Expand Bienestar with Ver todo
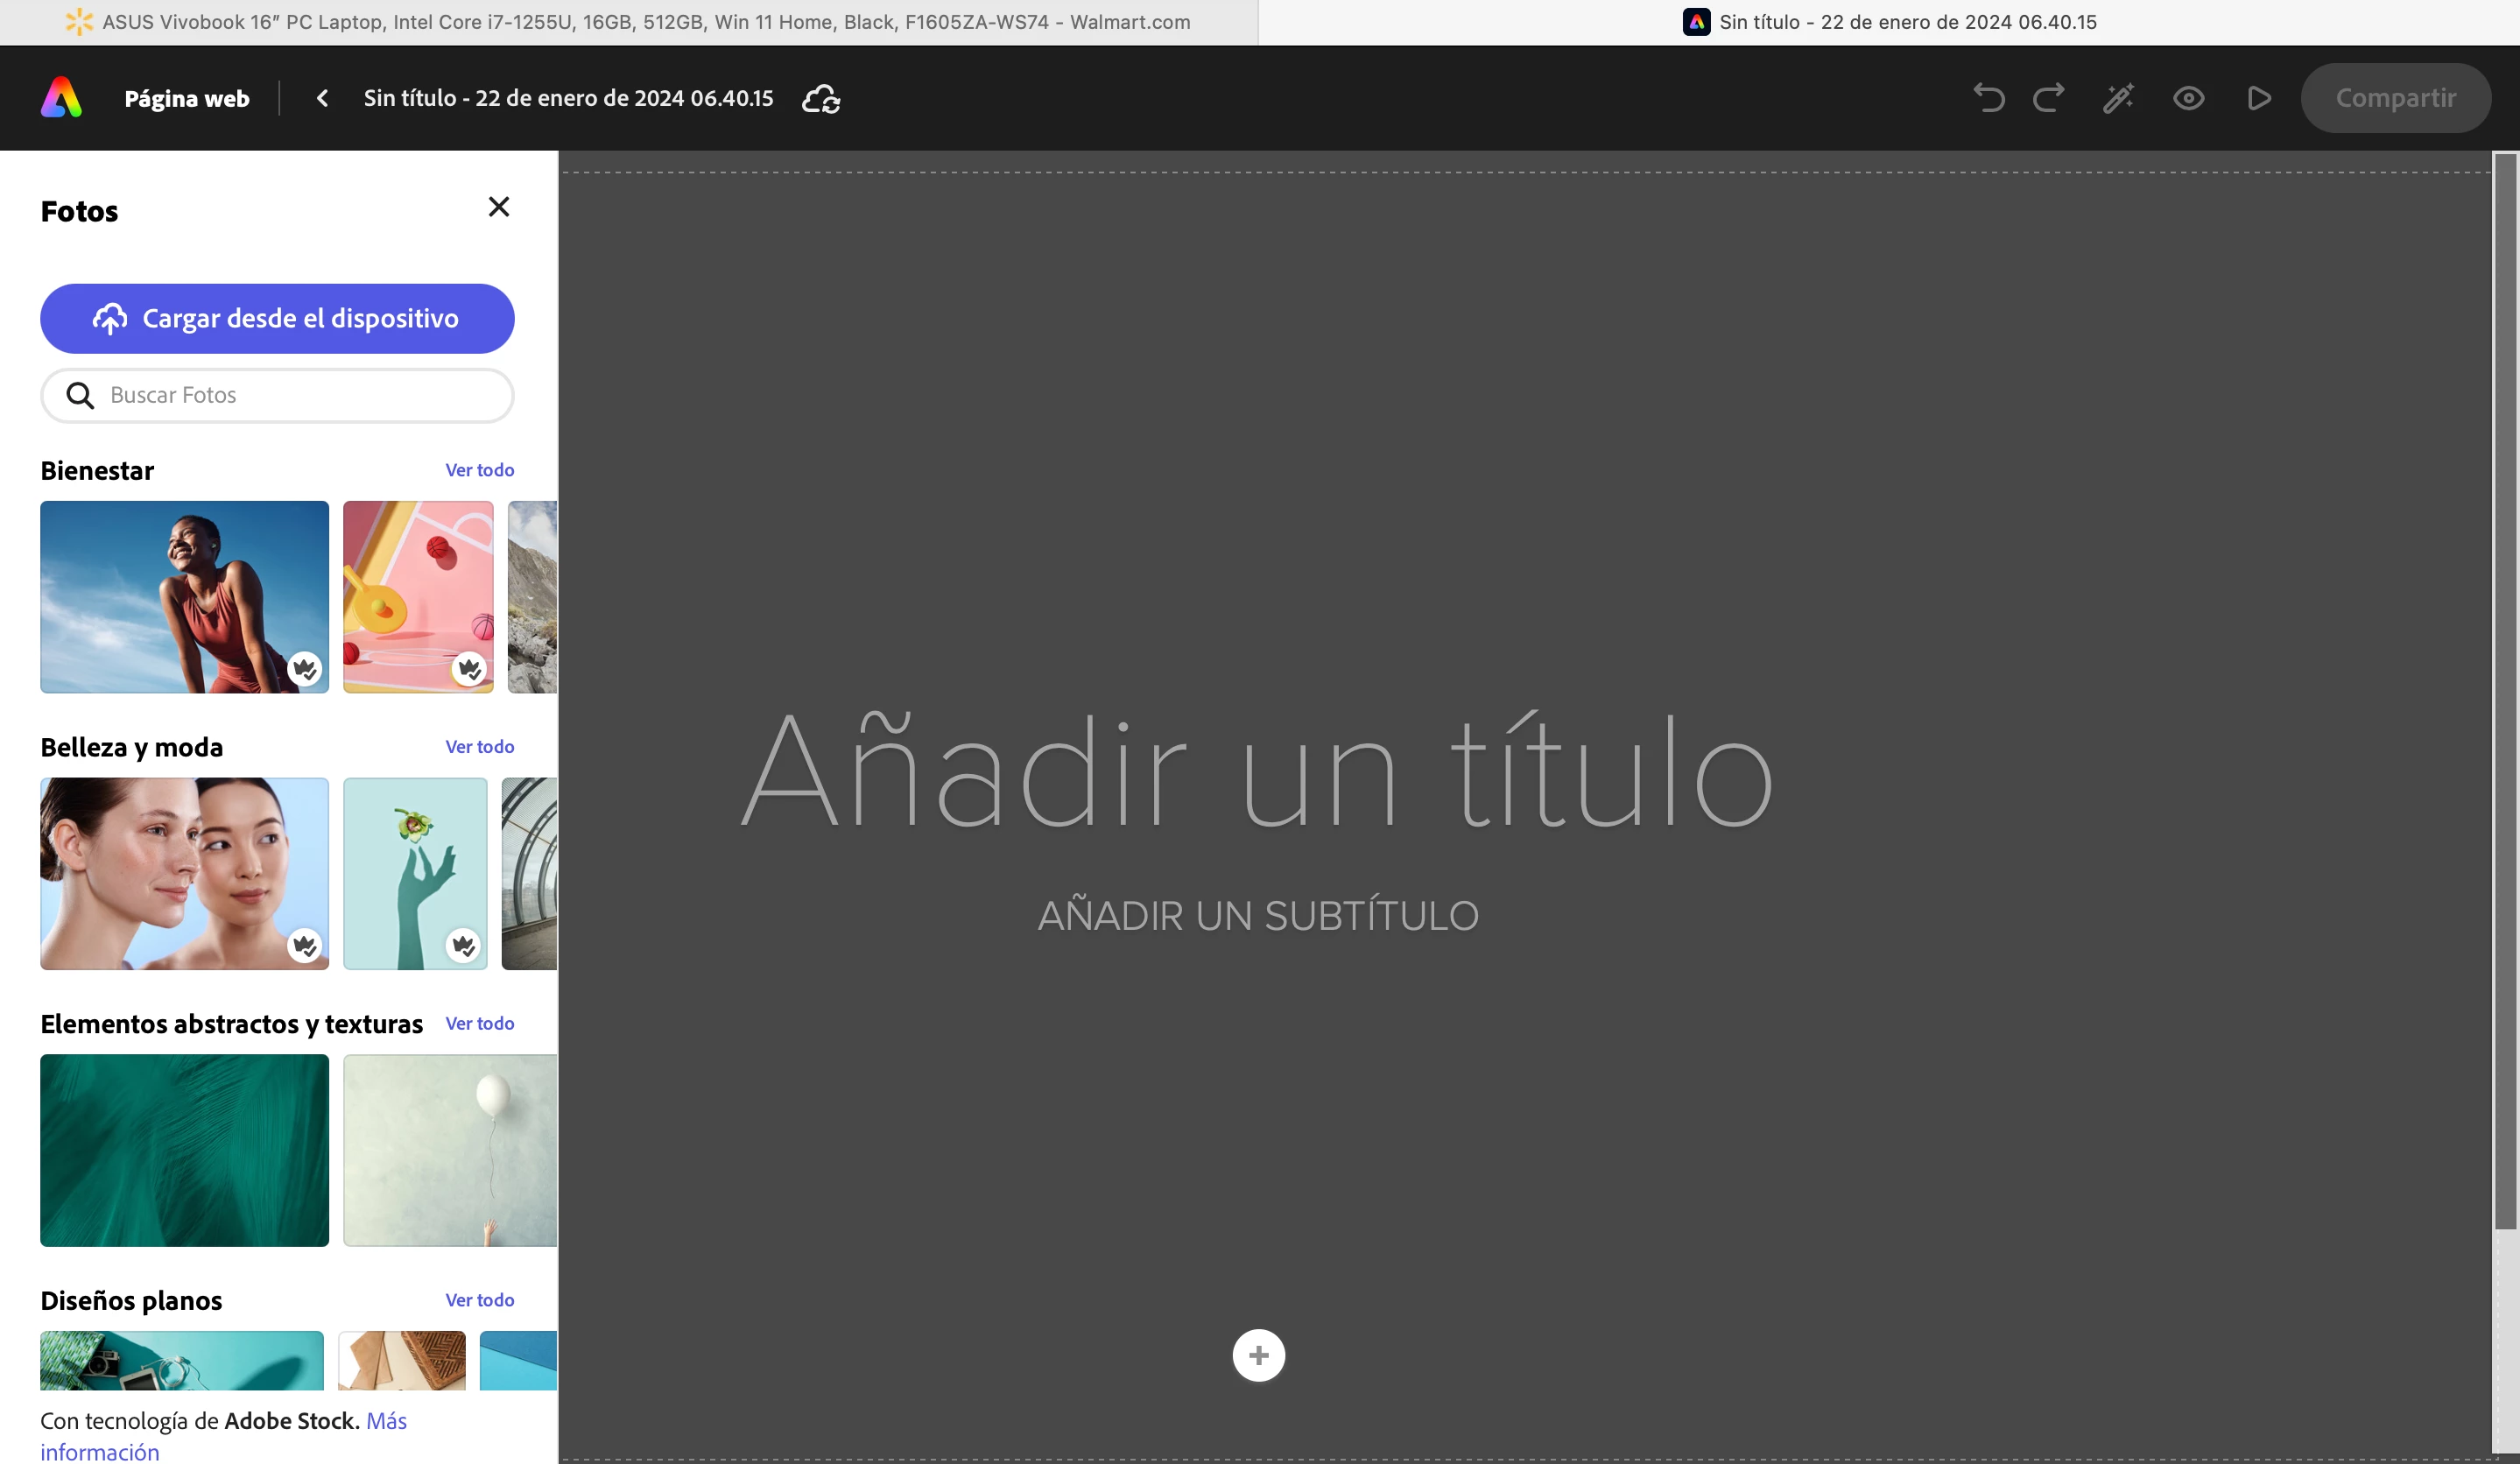Screen dimensions: 2520x1464 point(479,470)
